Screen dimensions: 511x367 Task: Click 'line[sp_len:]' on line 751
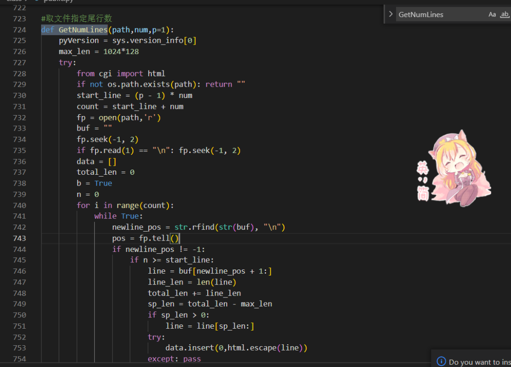pos(225,326)
